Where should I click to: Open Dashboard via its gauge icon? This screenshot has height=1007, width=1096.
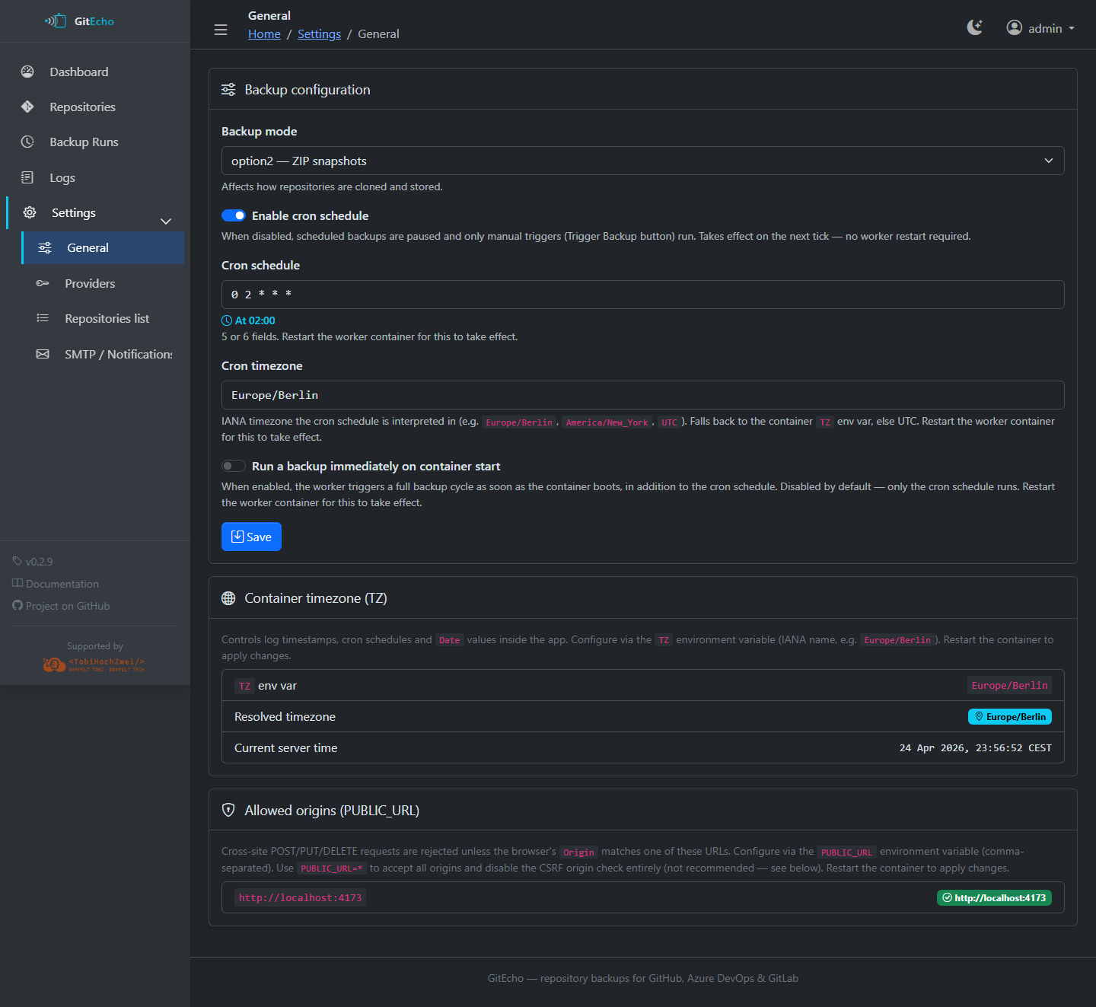27,72
